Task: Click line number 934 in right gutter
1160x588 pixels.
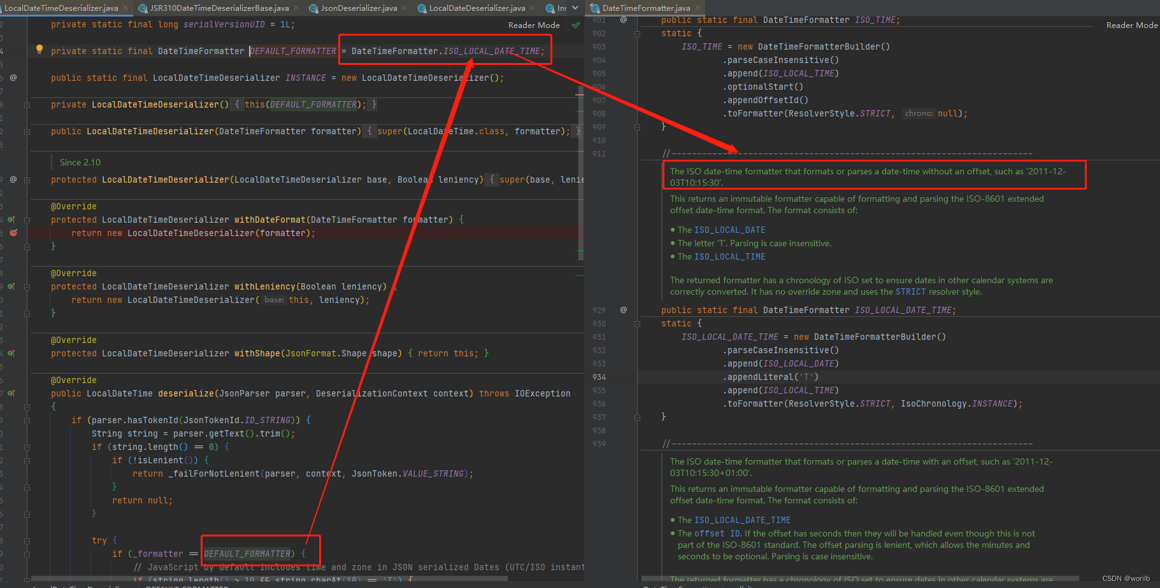Action: (x=599, y=377)
